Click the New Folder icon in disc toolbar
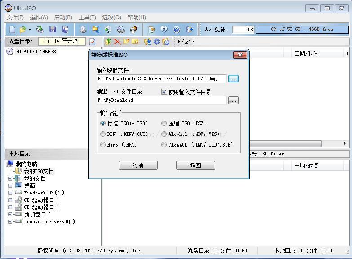 (x=126, y=41)
